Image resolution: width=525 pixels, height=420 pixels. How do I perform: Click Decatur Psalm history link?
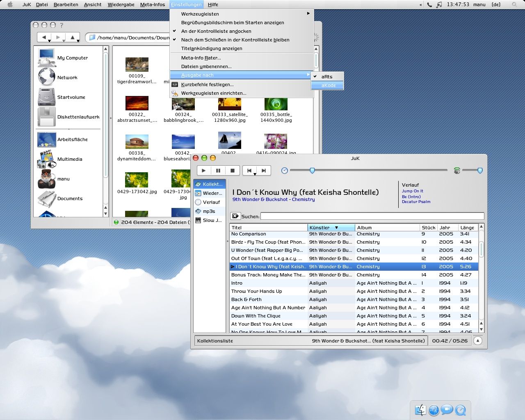[416, 202]
